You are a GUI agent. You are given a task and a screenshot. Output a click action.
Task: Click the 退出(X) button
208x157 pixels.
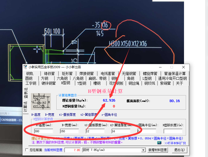coord(179,150)
